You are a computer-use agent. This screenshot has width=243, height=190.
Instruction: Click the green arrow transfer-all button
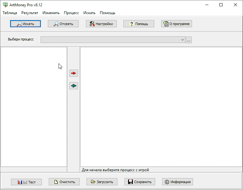pyautogui.click(x=74, y=86)
